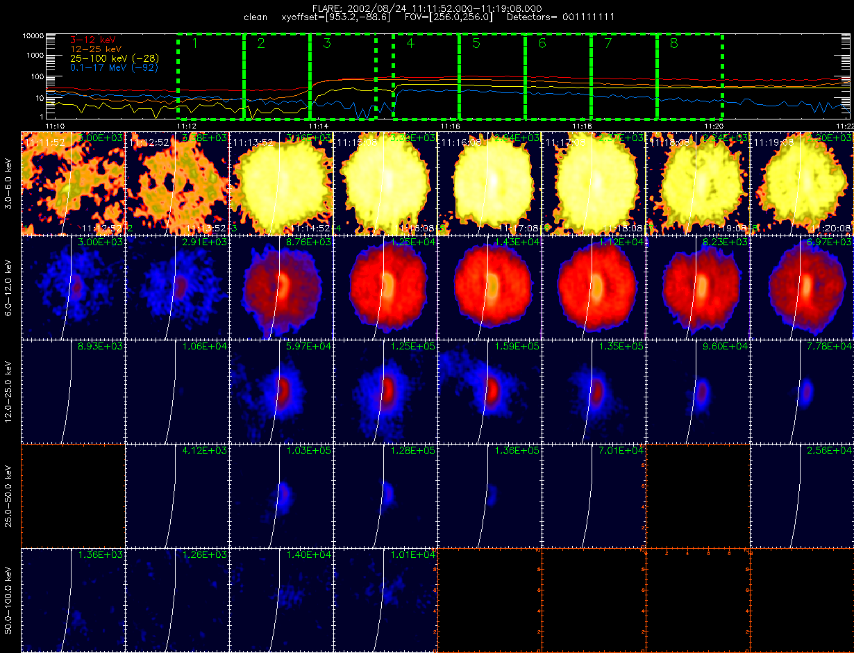Screen dimensions: 854x653
Task: Click the "8.76E+03" peak value
Action: tap(309, 242)
